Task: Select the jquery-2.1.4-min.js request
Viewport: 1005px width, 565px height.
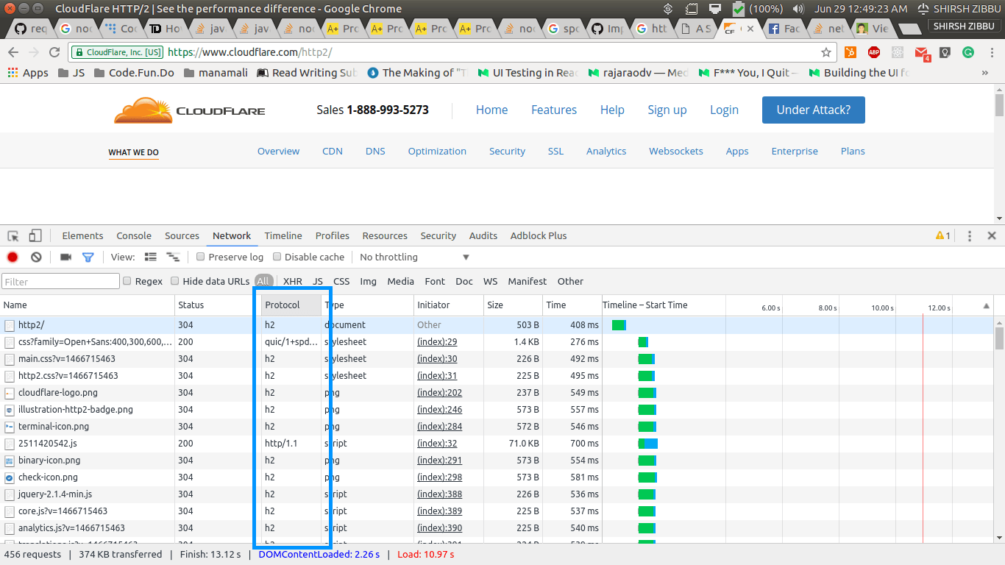Action: point(302,494)
